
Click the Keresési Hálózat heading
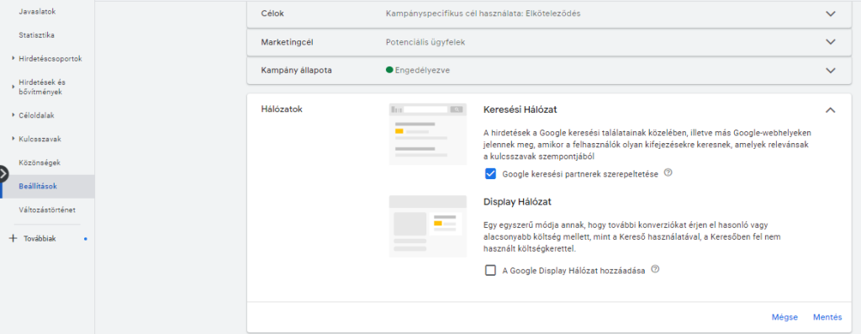pos(520,110)
